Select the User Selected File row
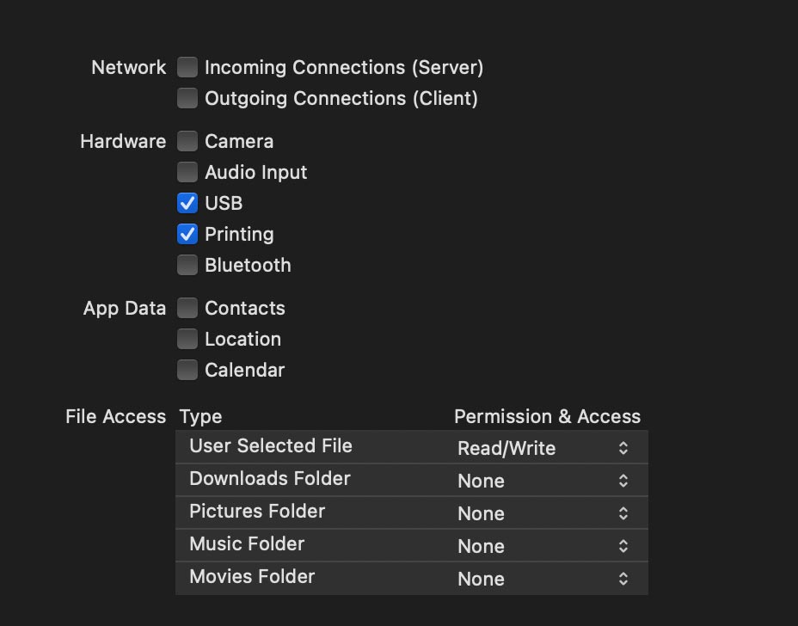This screenshot has width=798, height=626. coord(271,446)
